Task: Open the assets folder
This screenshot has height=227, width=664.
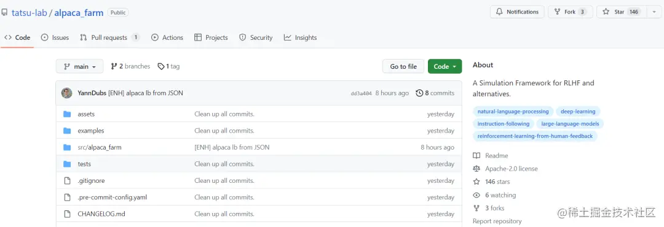Action: (86, 114)
